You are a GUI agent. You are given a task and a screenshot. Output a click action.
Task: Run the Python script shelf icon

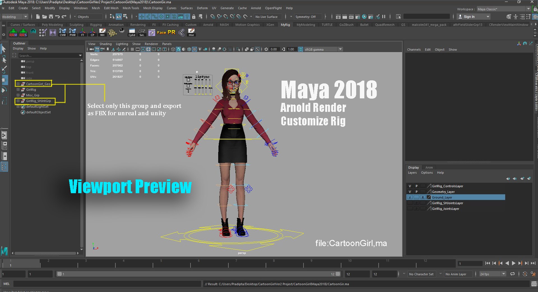(122, 31)
